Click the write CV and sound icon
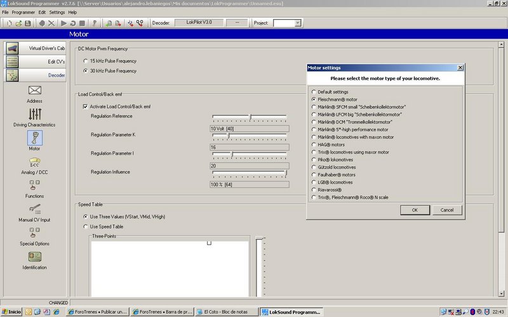 (140, 23)
